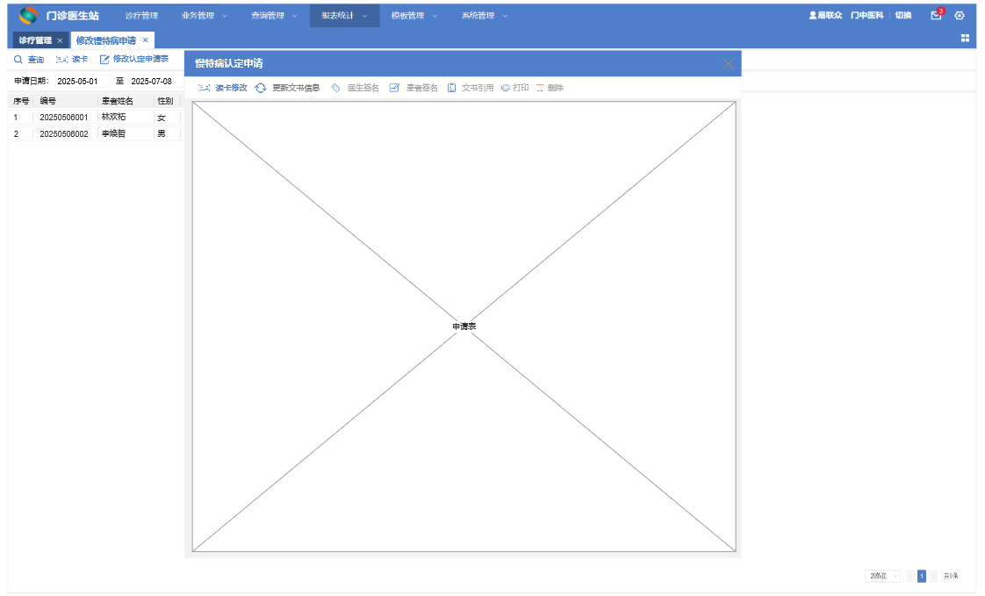Go to the next page arrow
Screen dimensions: 985x596
point(933,576)
